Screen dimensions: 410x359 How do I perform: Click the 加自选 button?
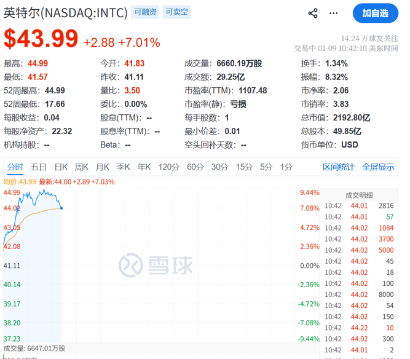pyautogui.click(x=375, y=13)
